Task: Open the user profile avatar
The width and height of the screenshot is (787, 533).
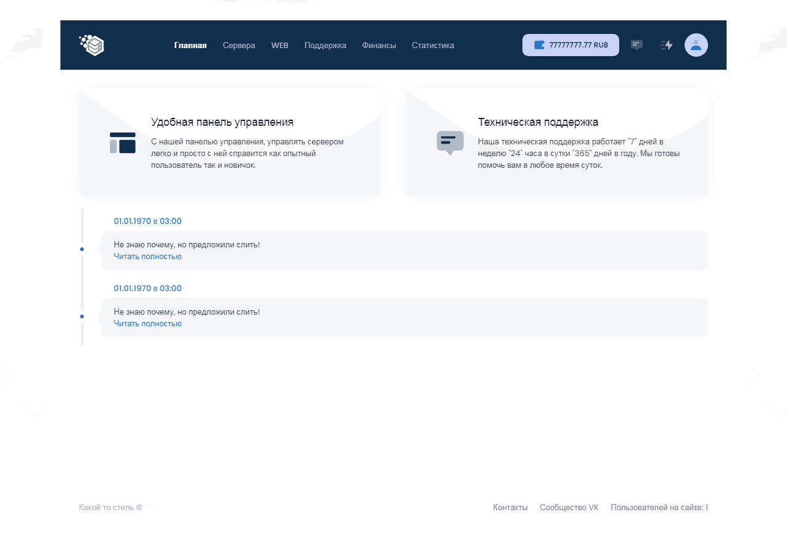Action: point(696,45)
